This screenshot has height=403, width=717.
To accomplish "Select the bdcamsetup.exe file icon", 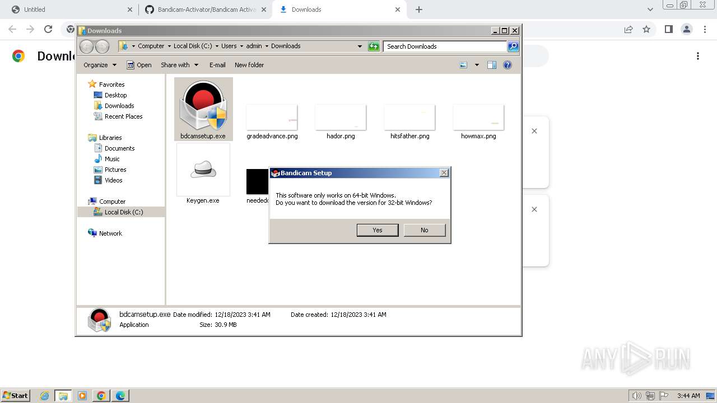I will pos(203,105).
